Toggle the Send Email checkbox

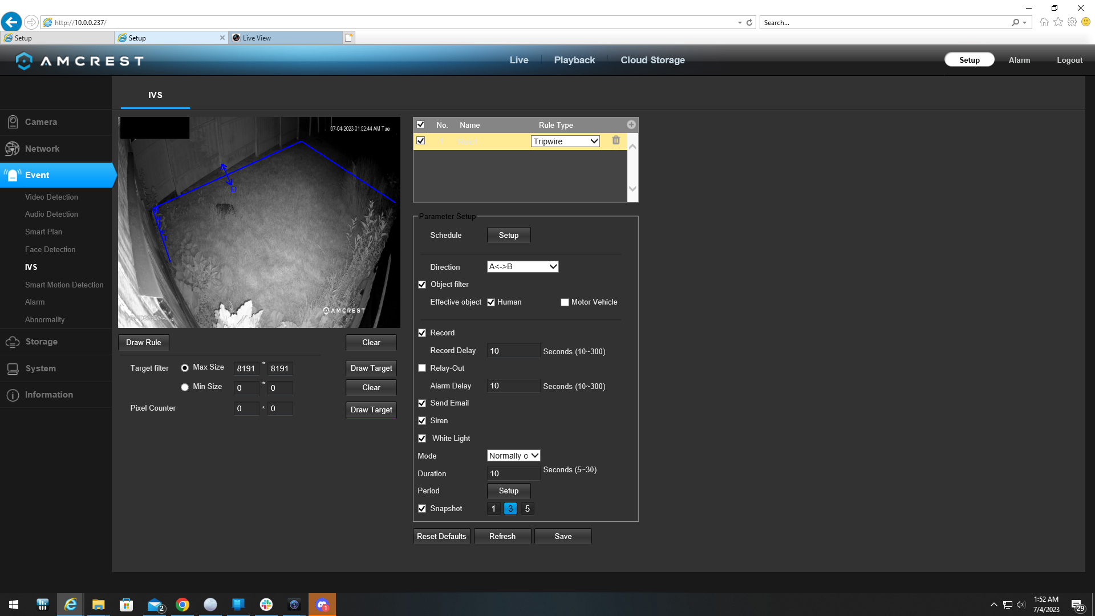[x=422, y=403]
